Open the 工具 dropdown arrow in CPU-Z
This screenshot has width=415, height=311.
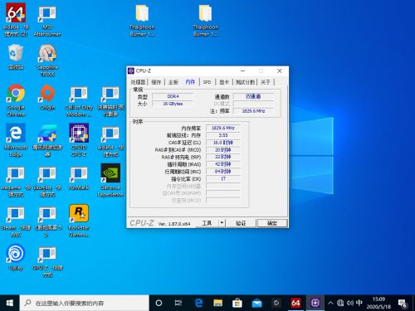(x=222, y=223)
